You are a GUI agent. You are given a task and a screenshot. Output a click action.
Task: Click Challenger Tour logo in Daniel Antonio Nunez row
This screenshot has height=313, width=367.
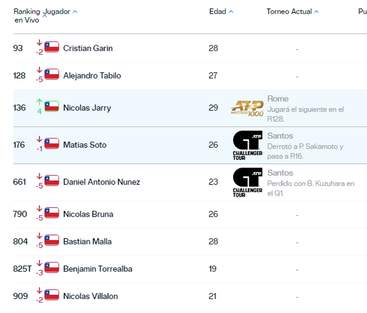coord(248,182)
